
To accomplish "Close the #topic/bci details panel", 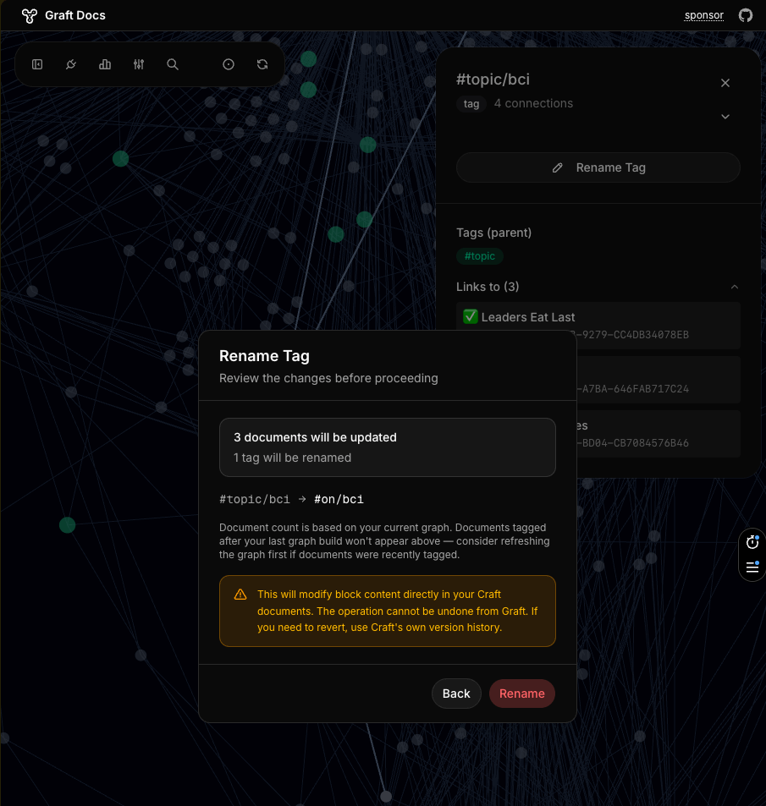I will coord(725,83).
